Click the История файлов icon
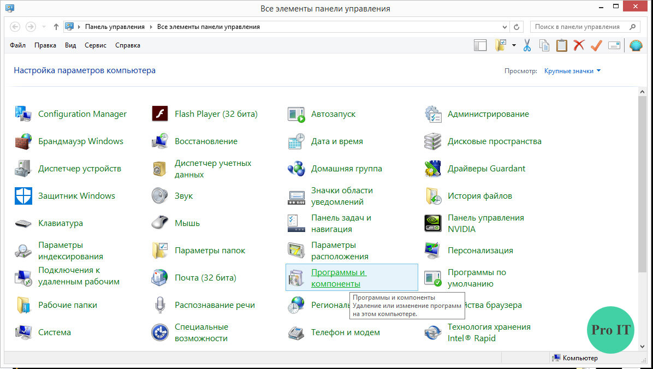 433,196
